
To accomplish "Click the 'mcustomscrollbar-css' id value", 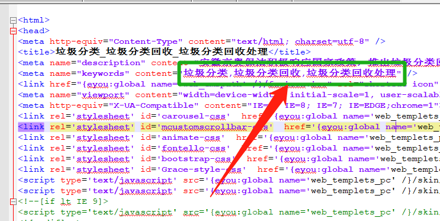I will coord(214,127).
